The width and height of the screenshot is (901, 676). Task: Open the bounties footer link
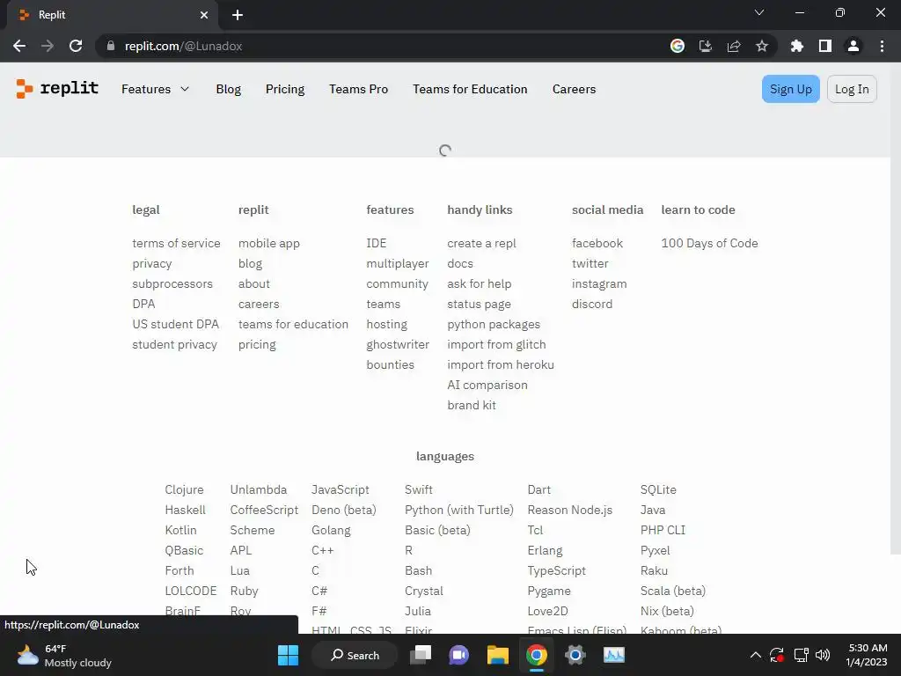click(x=390, y=364)
